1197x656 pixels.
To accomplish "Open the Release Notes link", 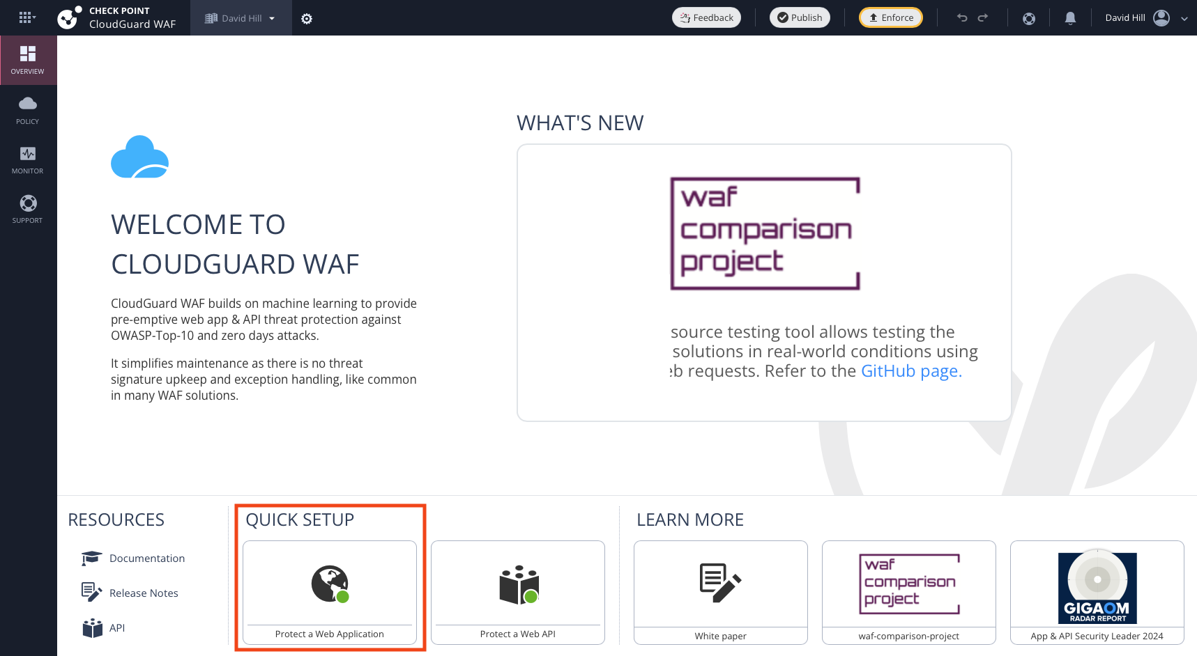I will point(144,593).
